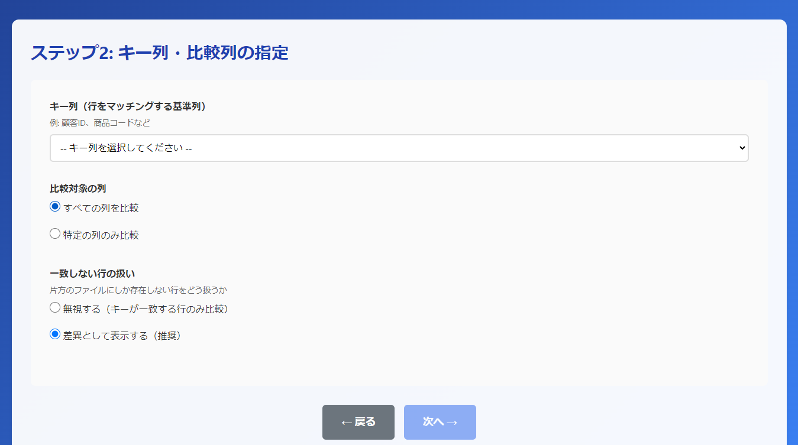Click the chevron arrow of key column select
798x445 pixels.
[742, 148]
